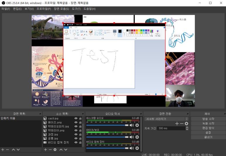Image resolution: width=226 pixels, height=156 pixels.
Task: Toggle visibility of 과정.jpg source
Action: tap(76, 134)
